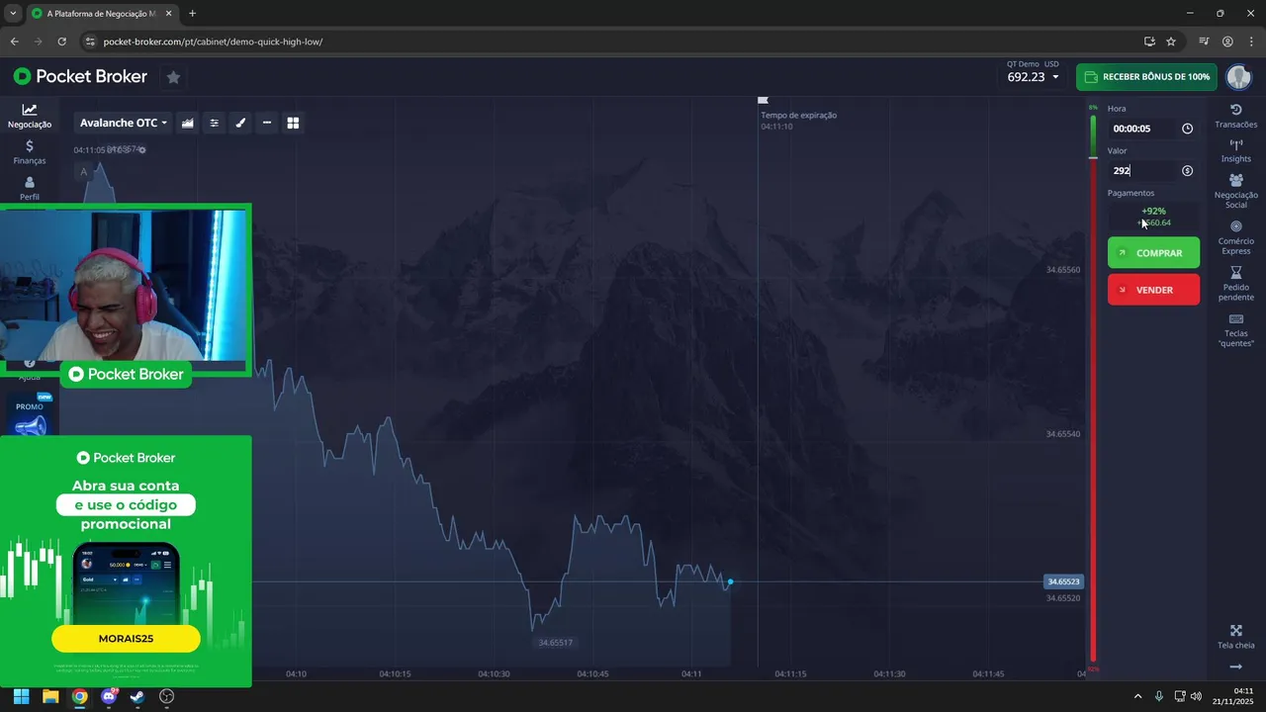Click the Tempo de expiração flag marker
Image resolution: width=1266 pixels, height=712 pixels.
click(763, 100)
